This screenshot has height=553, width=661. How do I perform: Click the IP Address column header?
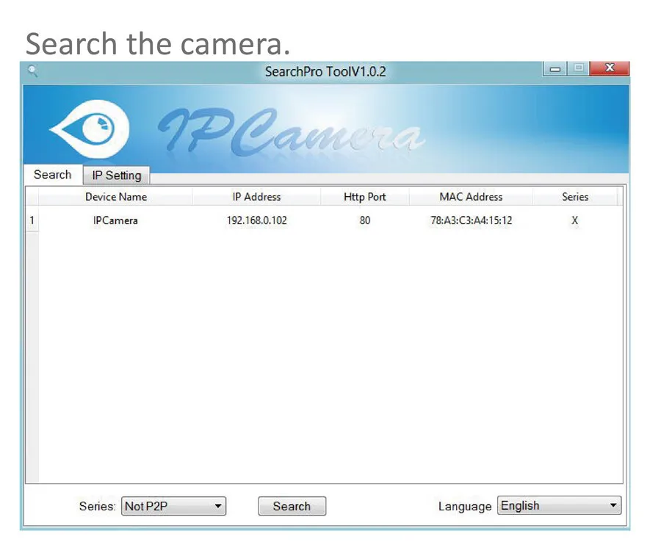point(257,197)
